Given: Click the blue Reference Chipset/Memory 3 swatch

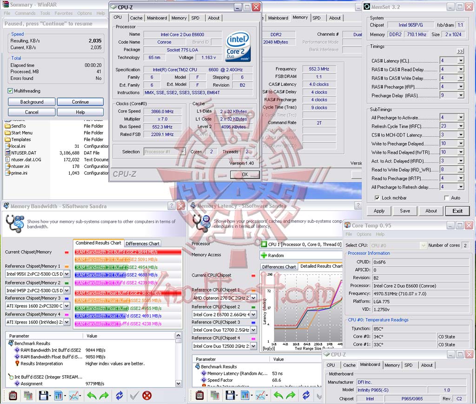Looking at the screenshot, I should click(66, 298).
